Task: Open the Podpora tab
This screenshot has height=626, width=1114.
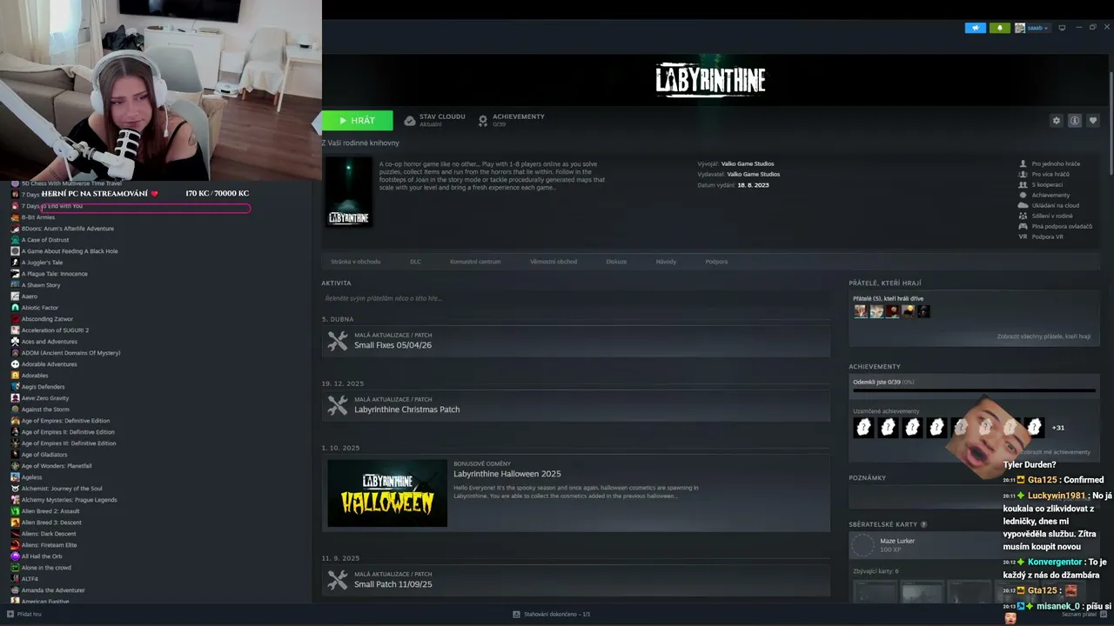Action: 716,262
